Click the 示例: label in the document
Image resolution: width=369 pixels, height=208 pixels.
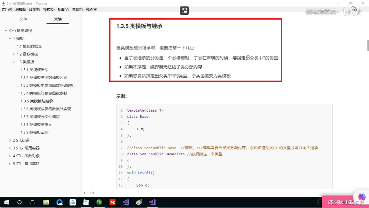coord(121,96)
